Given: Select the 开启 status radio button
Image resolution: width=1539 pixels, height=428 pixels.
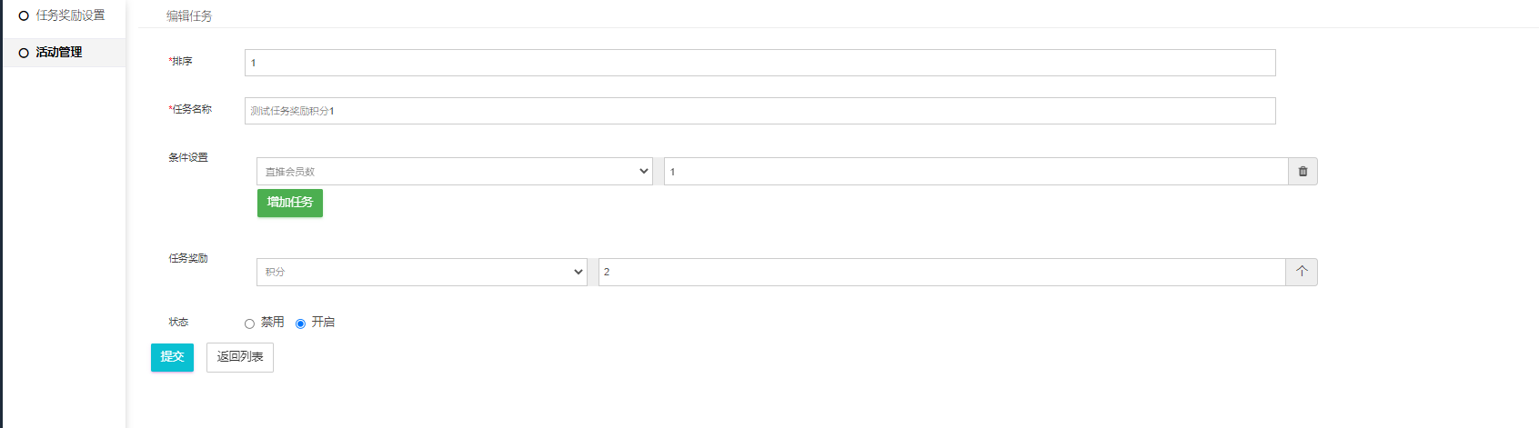Looking at the screenshot, I should tap(300, 323).
